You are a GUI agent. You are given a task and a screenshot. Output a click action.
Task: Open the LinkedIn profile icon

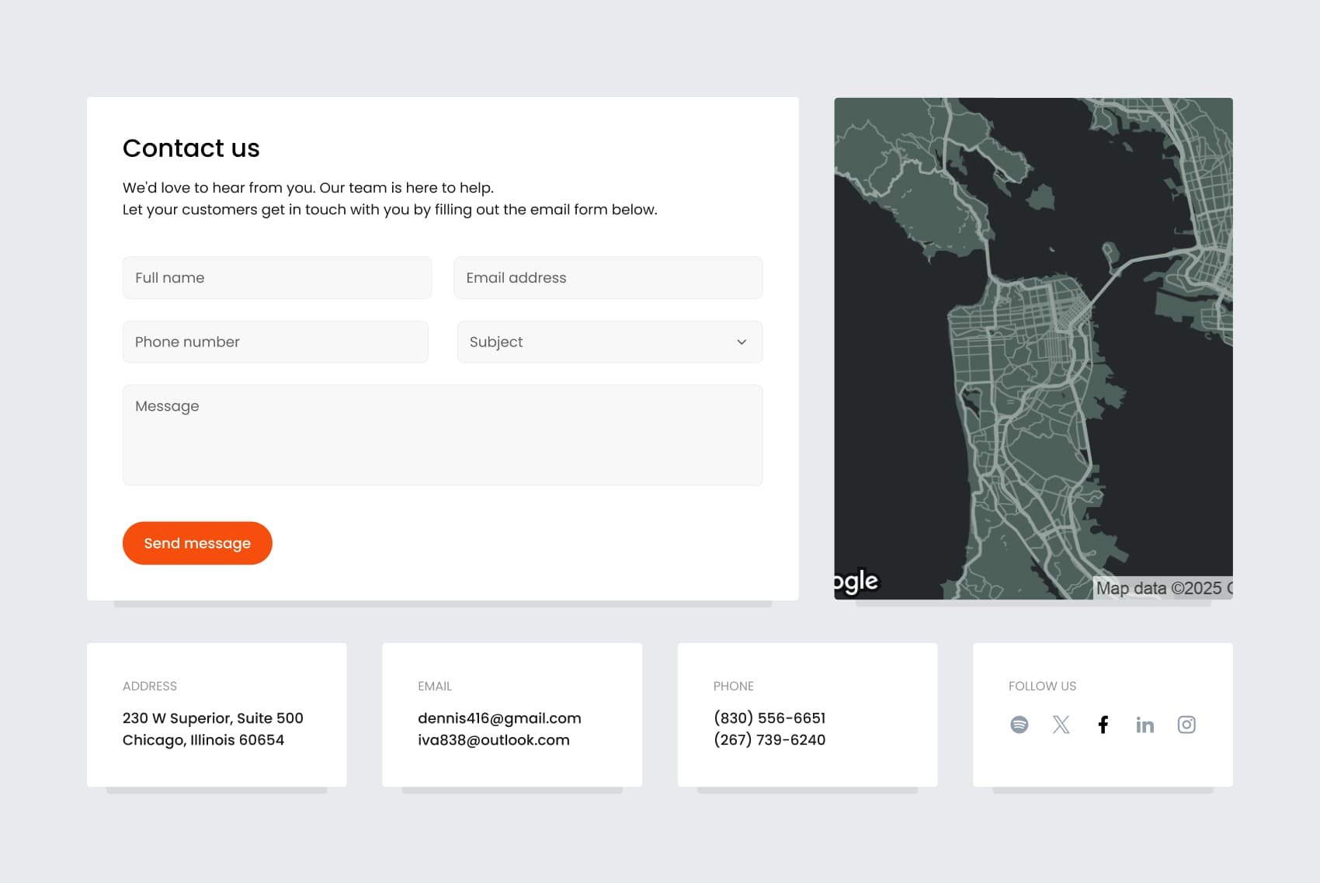coord(1145,725)
